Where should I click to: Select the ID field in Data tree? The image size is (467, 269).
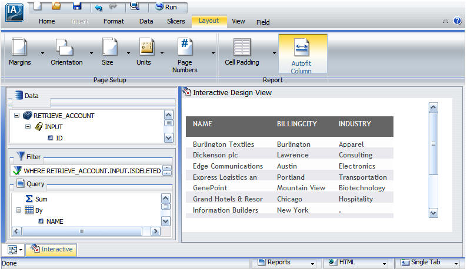coord(59,138)
